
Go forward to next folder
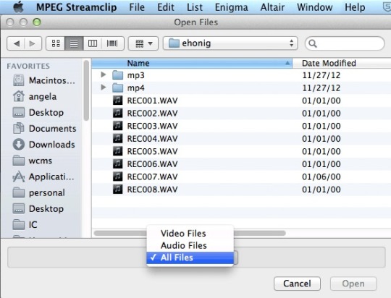[x=33, y=43]
